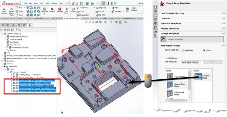Toggle the With Pattern checkbox
This screenshot has width=227, height=117.
(x=166, y=58)
